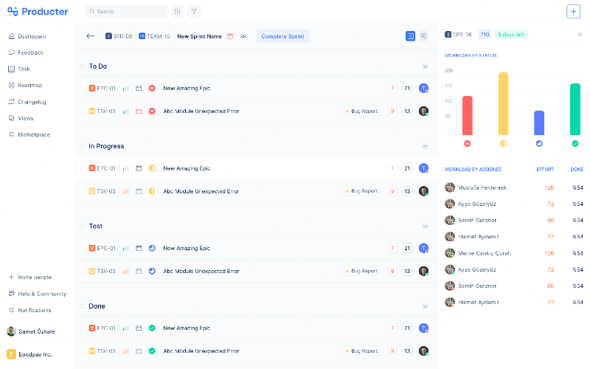The width and height of the screenshot is (590, 369).
Task: Go to Changelog in the sidebar
Action: (31, 102)
